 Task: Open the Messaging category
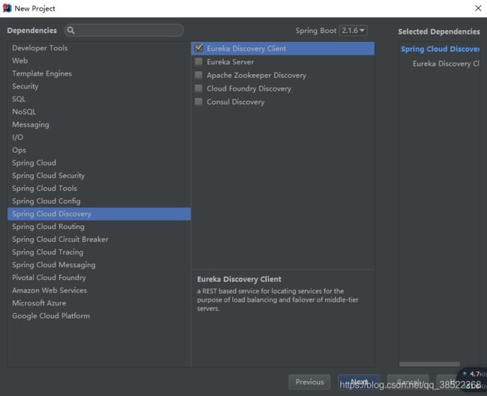pyautogui.click(x=99, y=124)
